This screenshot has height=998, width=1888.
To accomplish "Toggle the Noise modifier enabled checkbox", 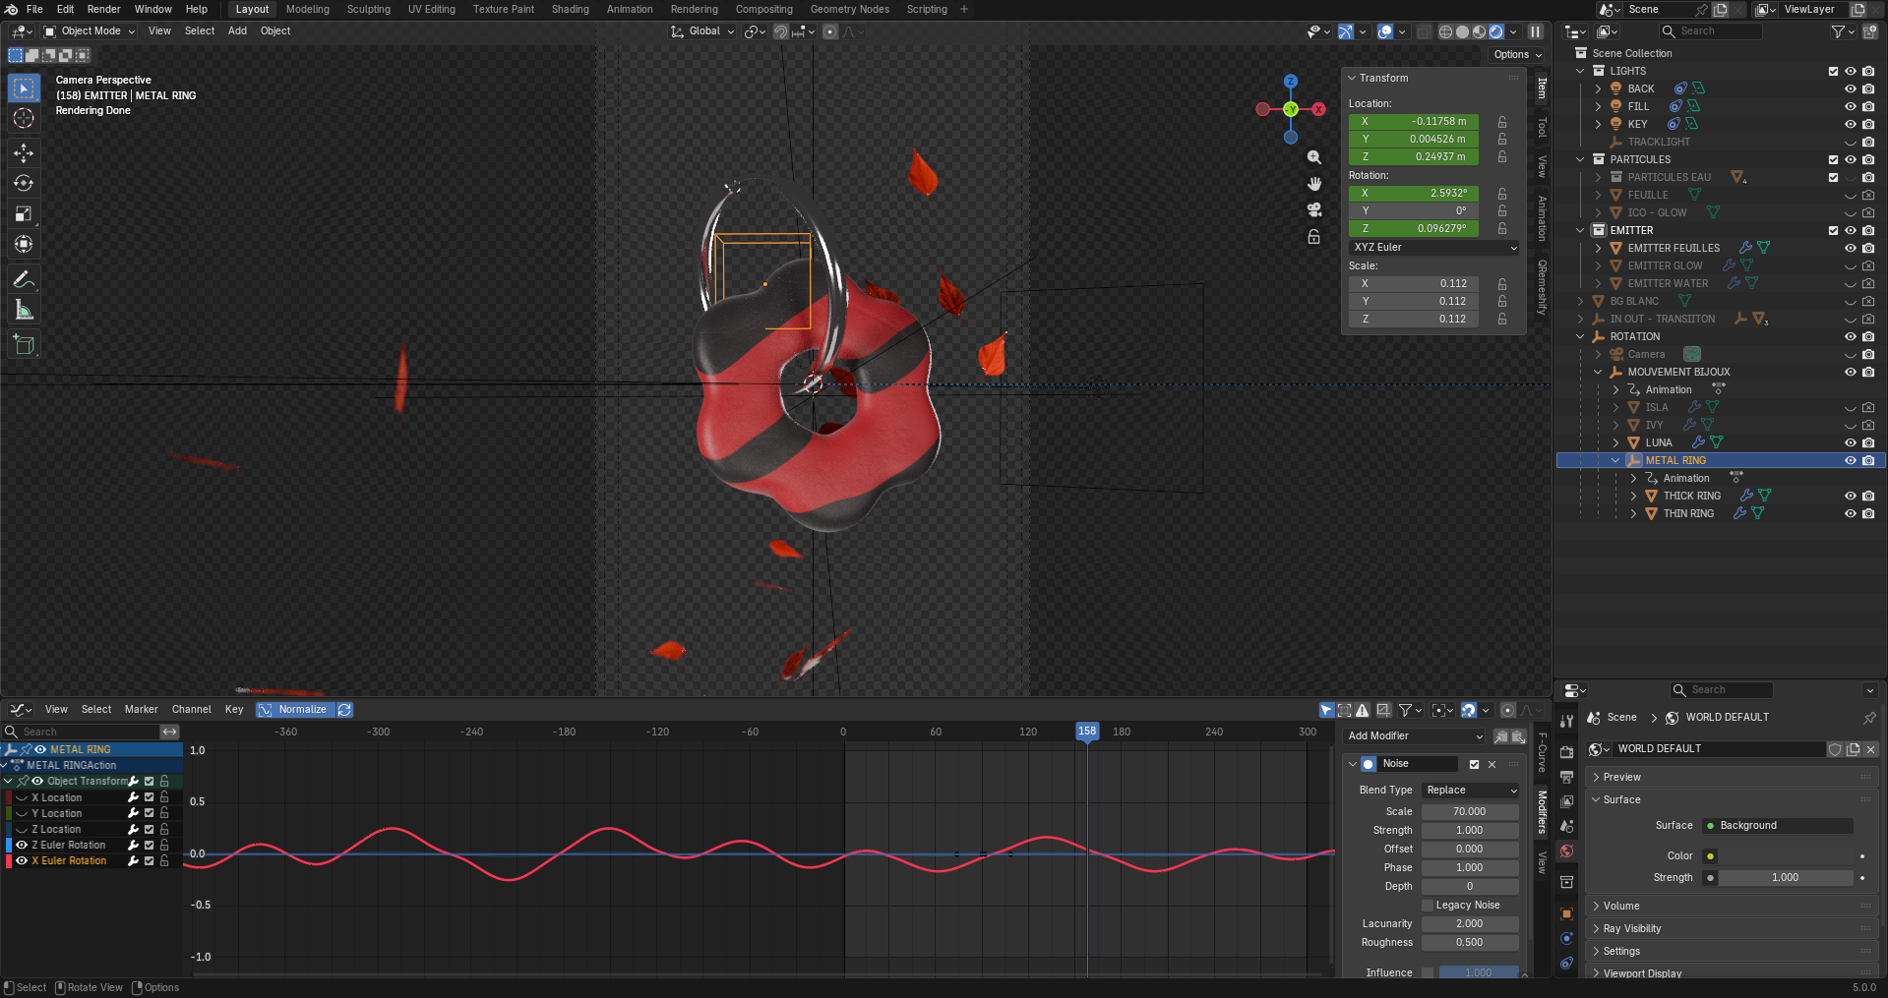I will [1474, 764].
